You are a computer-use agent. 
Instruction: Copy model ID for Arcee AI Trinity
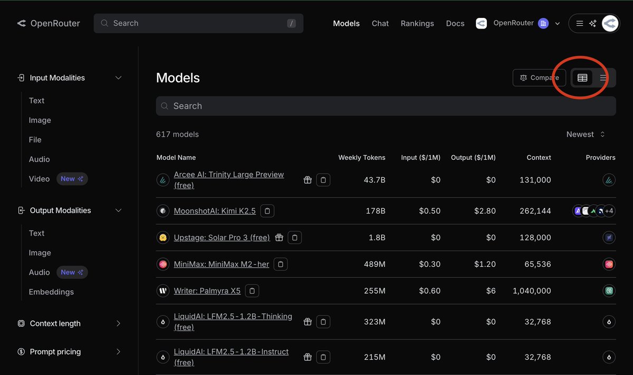(323, 180)
